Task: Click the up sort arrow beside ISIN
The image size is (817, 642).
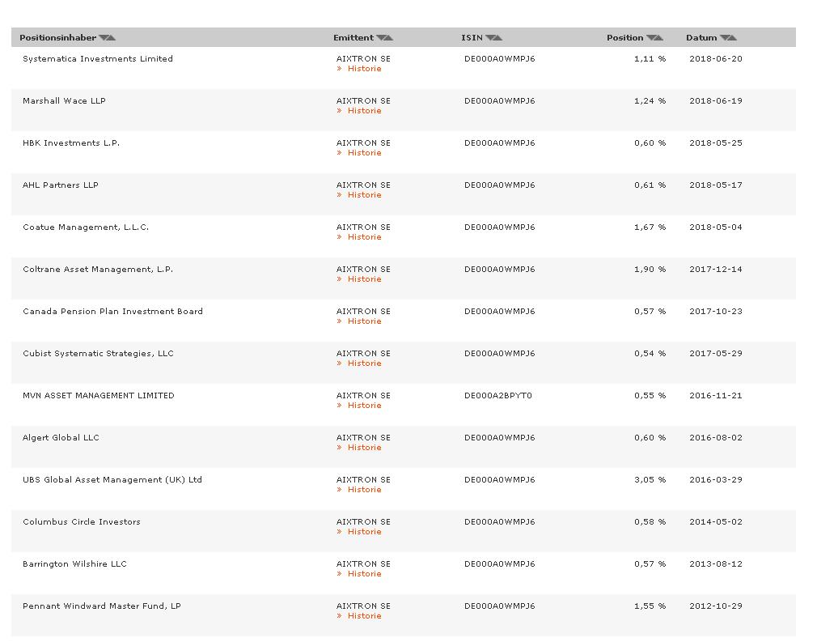Action: [497, 38]
